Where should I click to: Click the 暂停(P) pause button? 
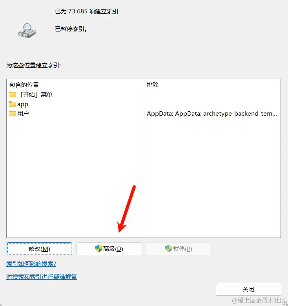[179, 249]
